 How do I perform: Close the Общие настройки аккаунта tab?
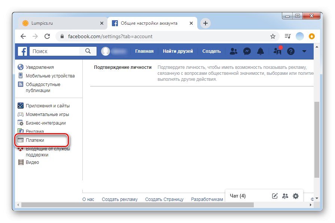coord(191,23)
